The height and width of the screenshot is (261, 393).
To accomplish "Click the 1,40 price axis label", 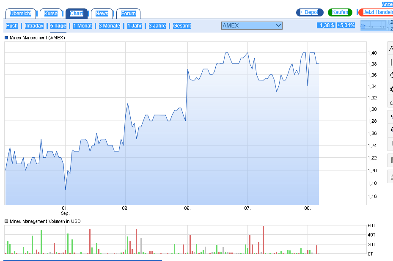I will click(x=372, y=53).
